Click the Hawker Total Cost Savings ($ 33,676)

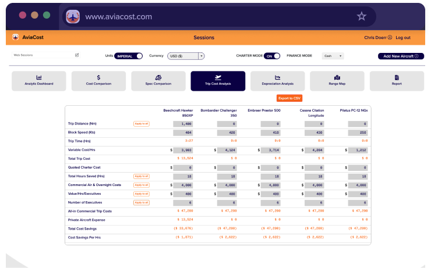pos(183,228)
